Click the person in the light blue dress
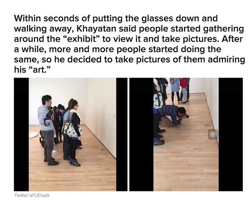Viewport: 252px width, 207px height. (x=175, y=86)
